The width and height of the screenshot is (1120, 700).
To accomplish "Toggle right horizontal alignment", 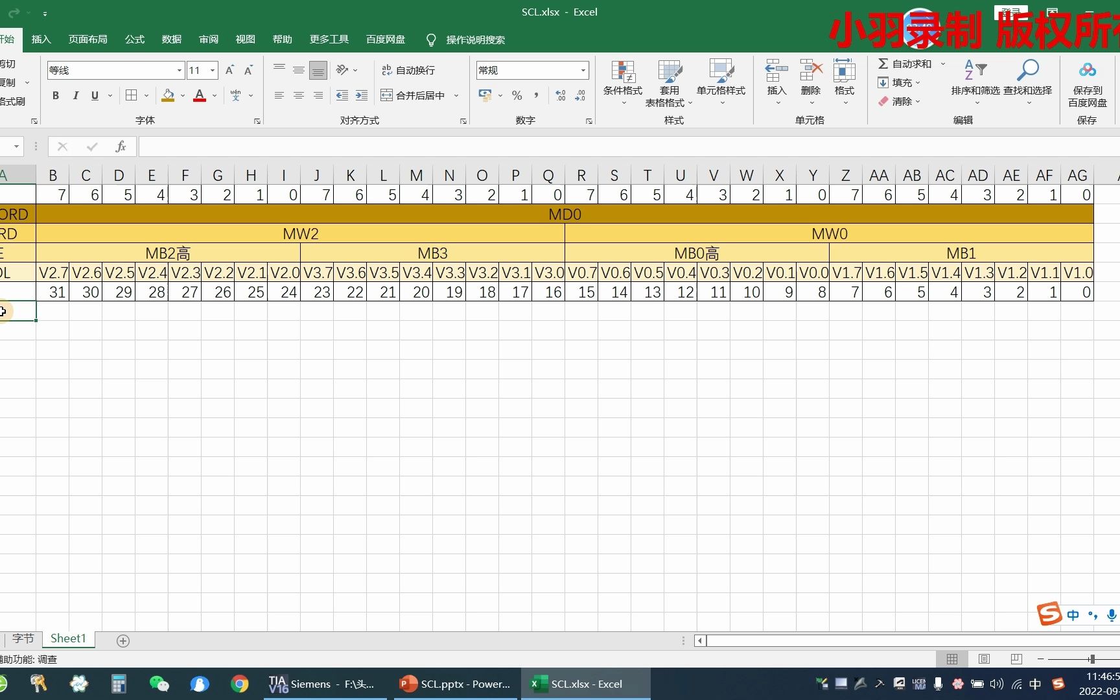I will (x=318, y=95).
